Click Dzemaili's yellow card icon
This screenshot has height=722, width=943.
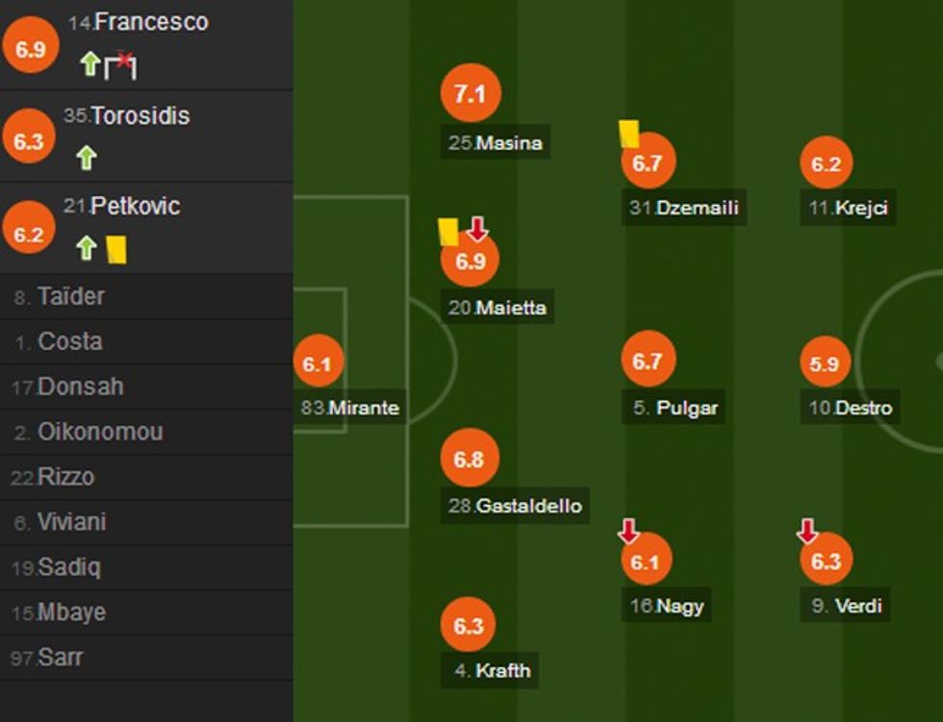point(629,133)
